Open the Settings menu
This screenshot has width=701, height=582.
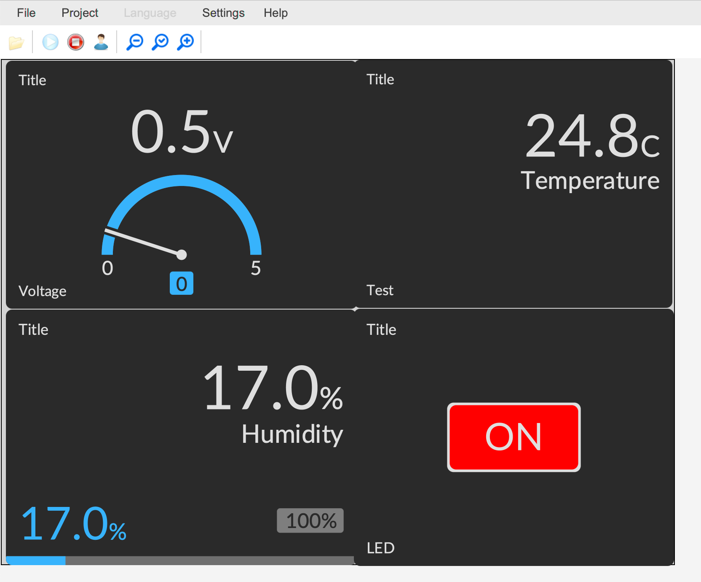223,13
